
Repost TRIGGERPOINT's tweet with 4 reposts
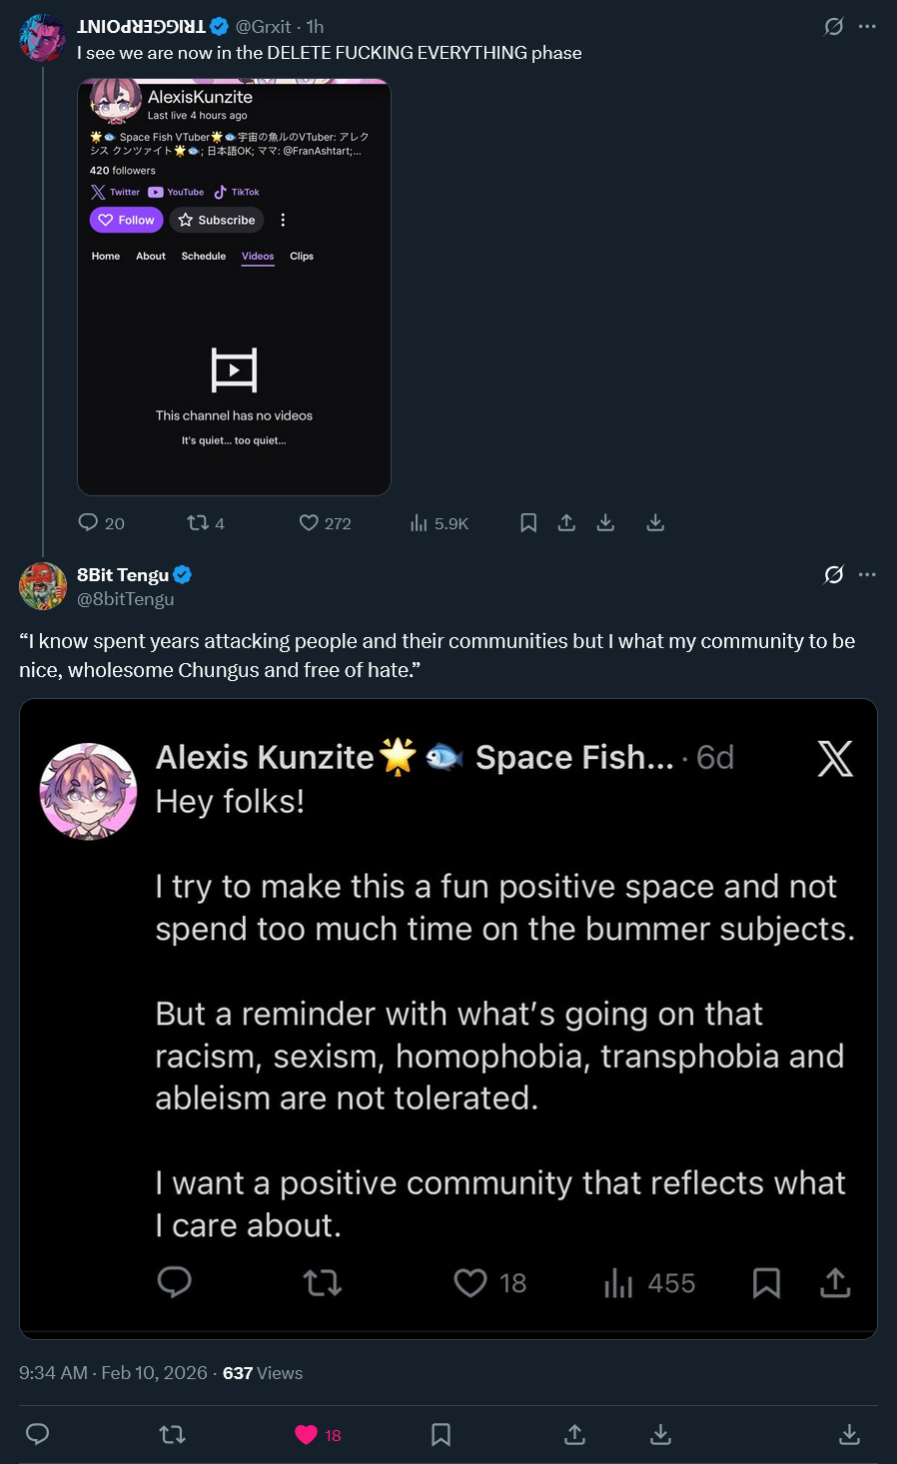(198, 522)
